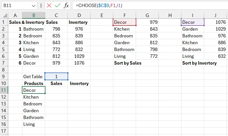228x136 pixels.
Task: Select the "Get Table" cell
Action: pos(33,76)
